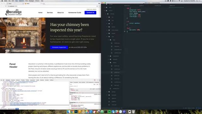Viewport: 202px width, 114px height.
Task: Click the Spotlight search icon in menu bar
Action: tap(197, 1)
